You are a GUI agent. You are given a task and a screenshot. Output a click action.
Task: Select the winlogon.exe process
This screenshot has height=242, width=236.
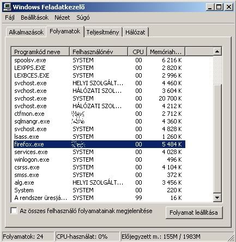click(99, 160)
